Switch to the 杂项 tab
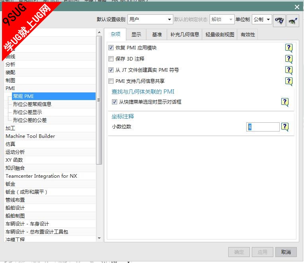The height and width of the screenshot is (263, 304). click(116, 34)
